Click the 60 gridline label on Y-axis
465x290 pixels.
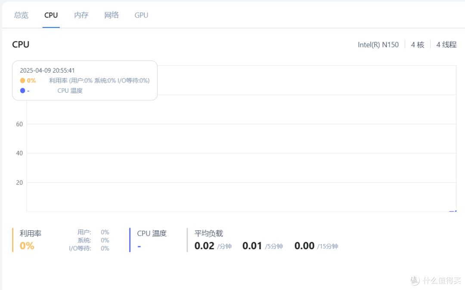click(19, 124)
